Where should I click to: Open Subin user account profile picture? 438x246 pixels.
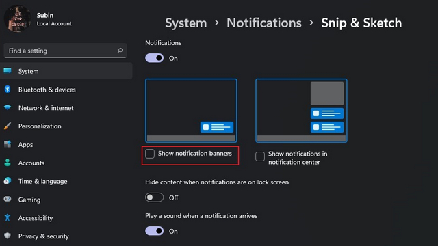click(x=17, y=18)
